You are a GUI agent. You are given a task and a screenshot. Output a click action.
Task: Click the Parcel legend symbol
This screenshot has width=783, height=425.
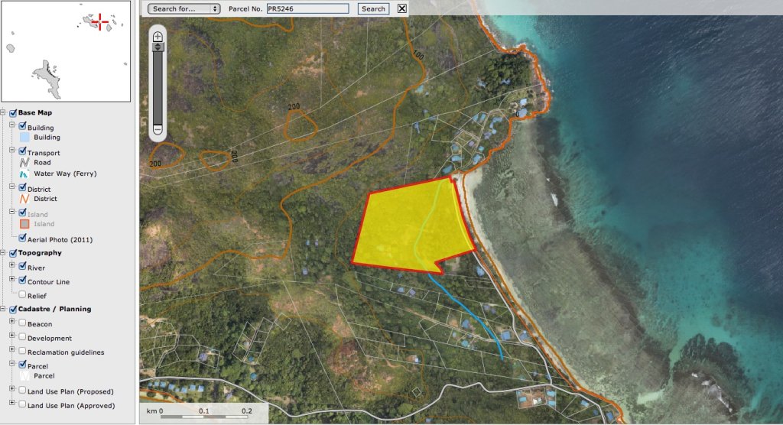click(24, 376)
